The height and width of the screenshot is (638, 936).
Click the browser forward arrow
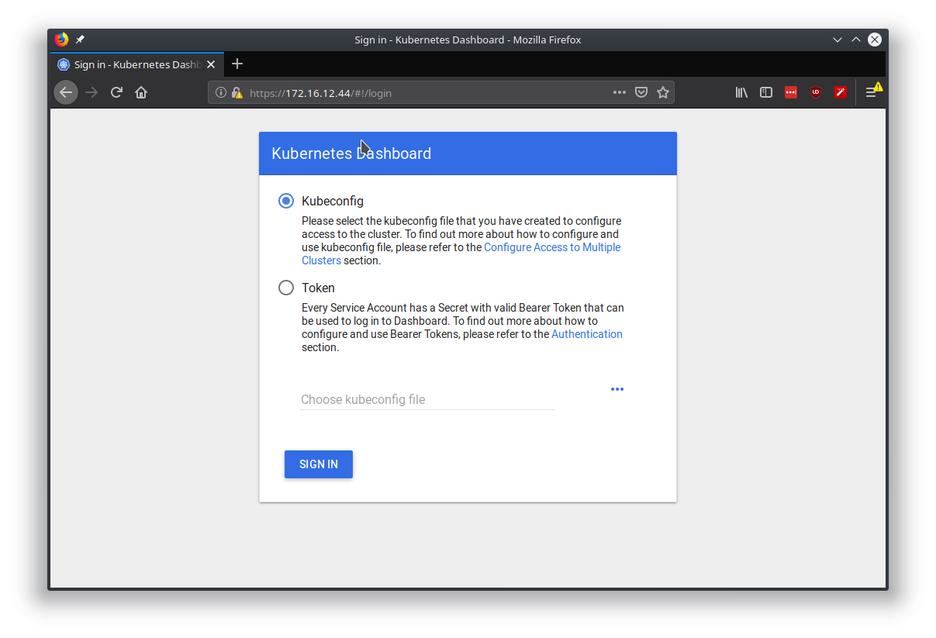tap(92, 92)
